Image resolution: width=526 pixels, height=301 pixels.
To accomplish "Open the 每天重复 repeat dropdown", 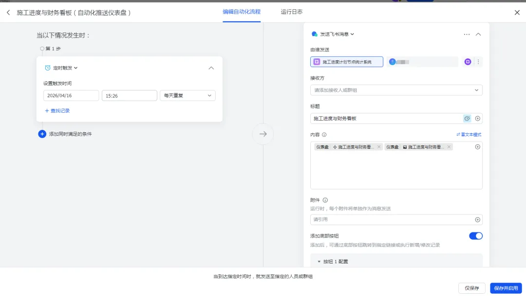I will coord(188,95).
